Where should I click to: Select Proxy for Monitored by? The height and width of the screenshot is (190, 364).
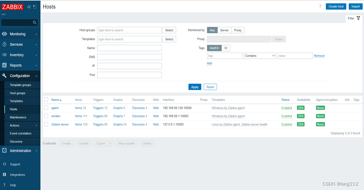tap(238, 30)
